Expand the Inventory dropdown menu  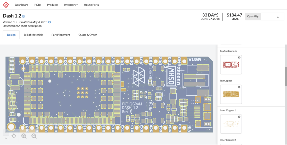point(71,5)
